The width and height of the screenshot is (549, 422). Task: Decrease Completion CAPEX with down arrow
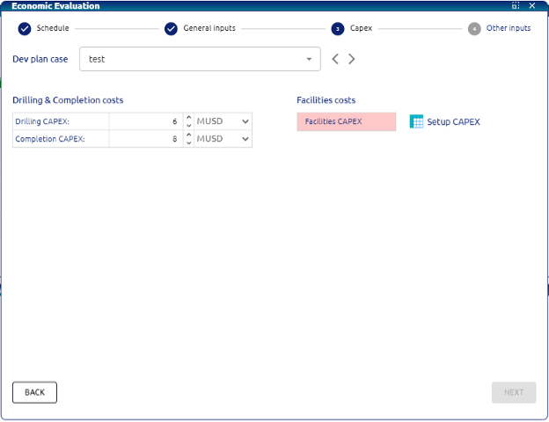click(x=188, y=143)
